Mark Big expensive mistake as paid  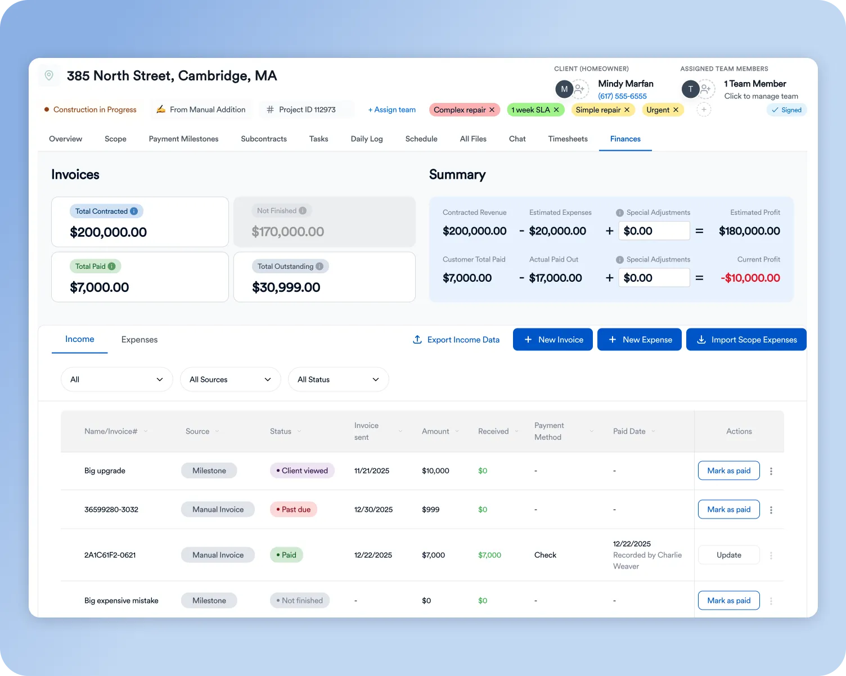[729, 601]
